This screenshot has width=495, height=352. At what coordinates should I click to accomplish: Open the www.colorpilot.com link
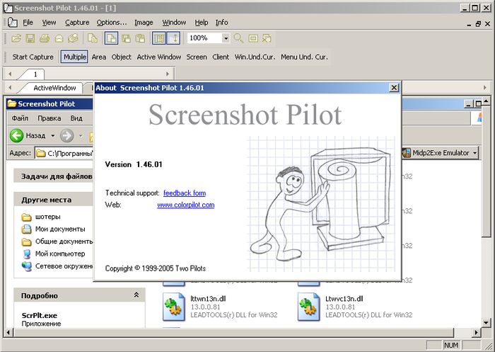(x=185, y=205)
